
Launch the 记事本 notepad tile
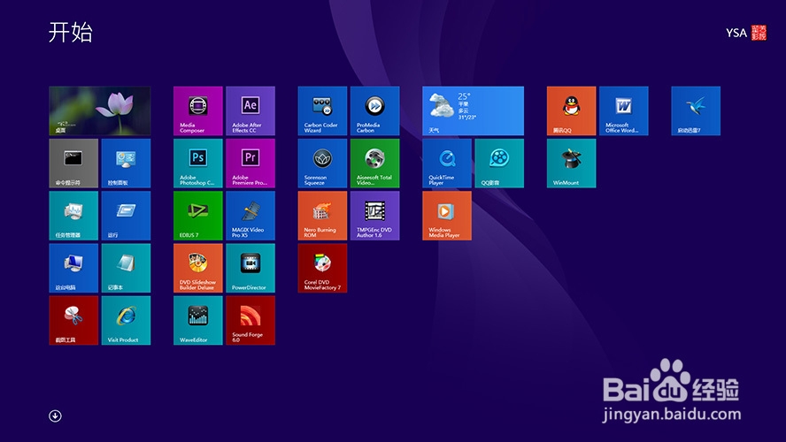point(126,268)
